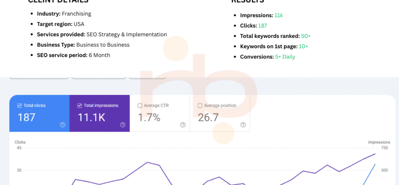The width and height of the screenshot is (399, 185).
Task: Open help icon on Average CTR card
Action: click(x=183, y=125)
